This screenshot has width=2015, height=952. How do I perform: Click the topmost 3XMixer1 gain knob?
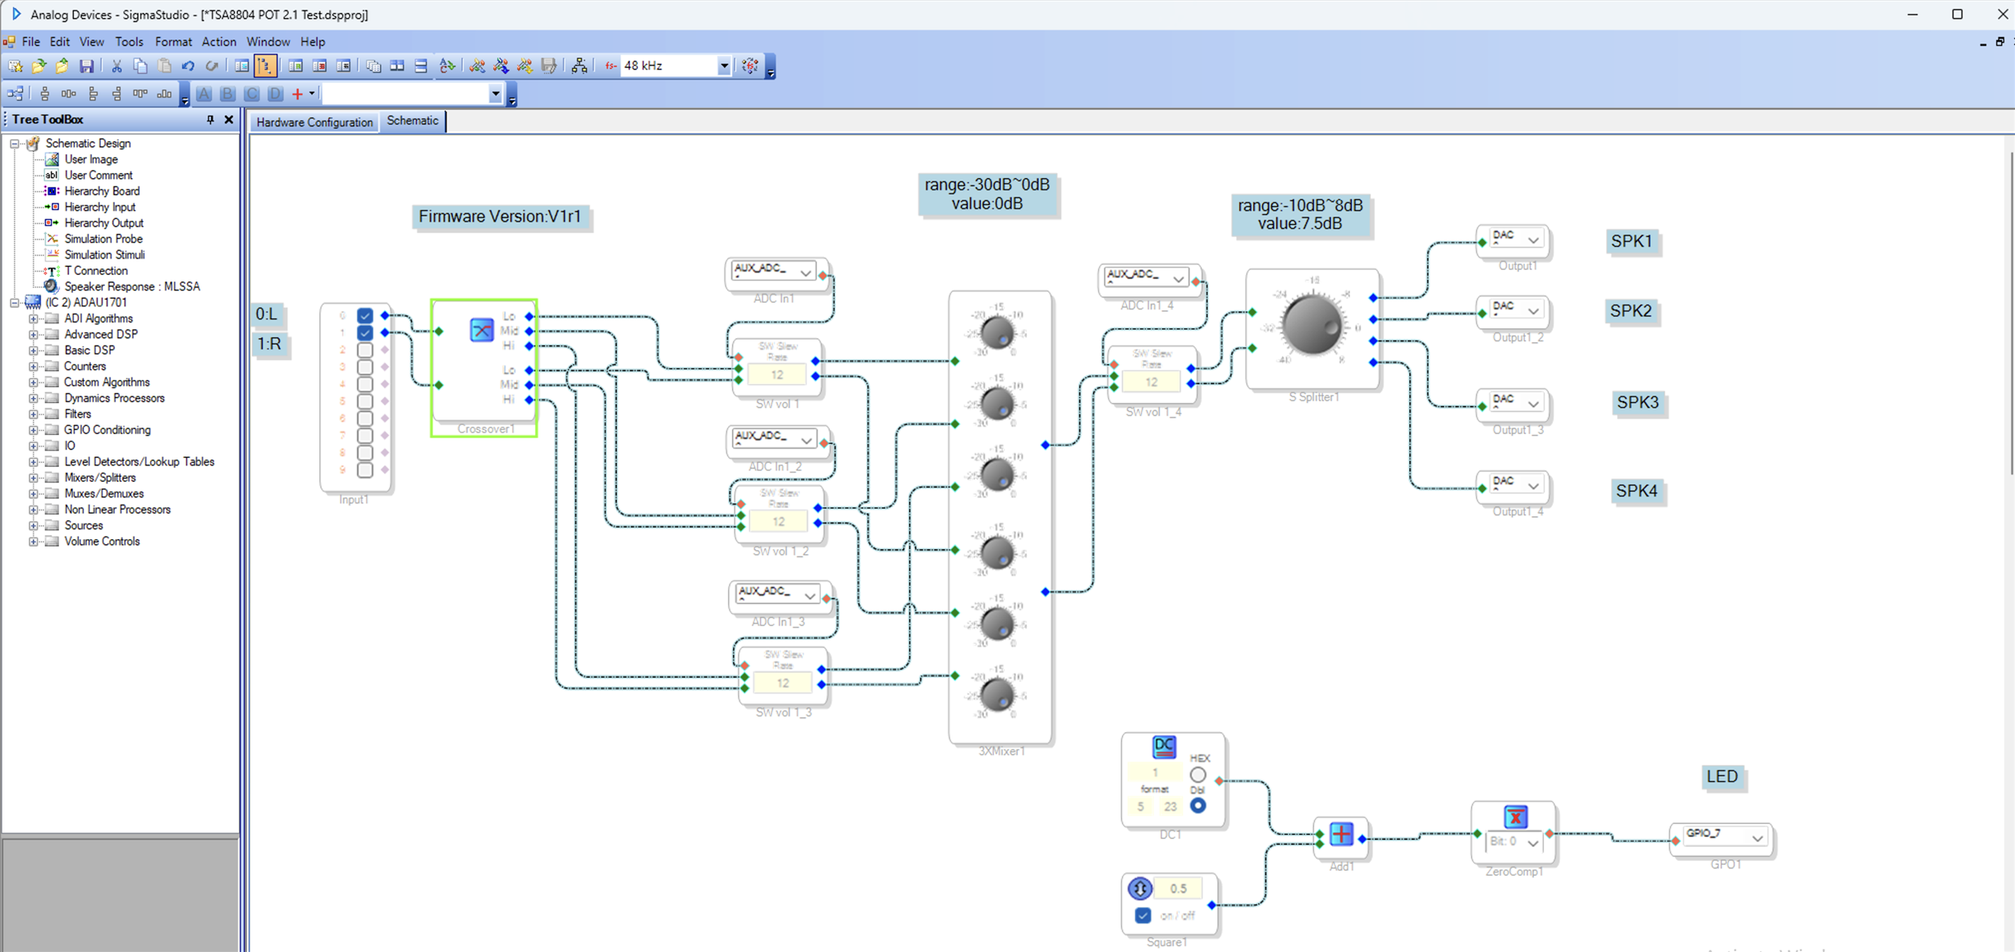point(997,332)
